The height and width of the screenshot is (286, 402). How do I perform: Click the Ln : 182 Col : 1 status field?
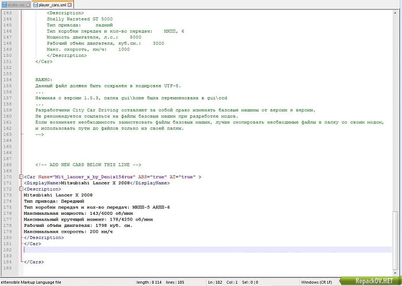tap(222, 281)
